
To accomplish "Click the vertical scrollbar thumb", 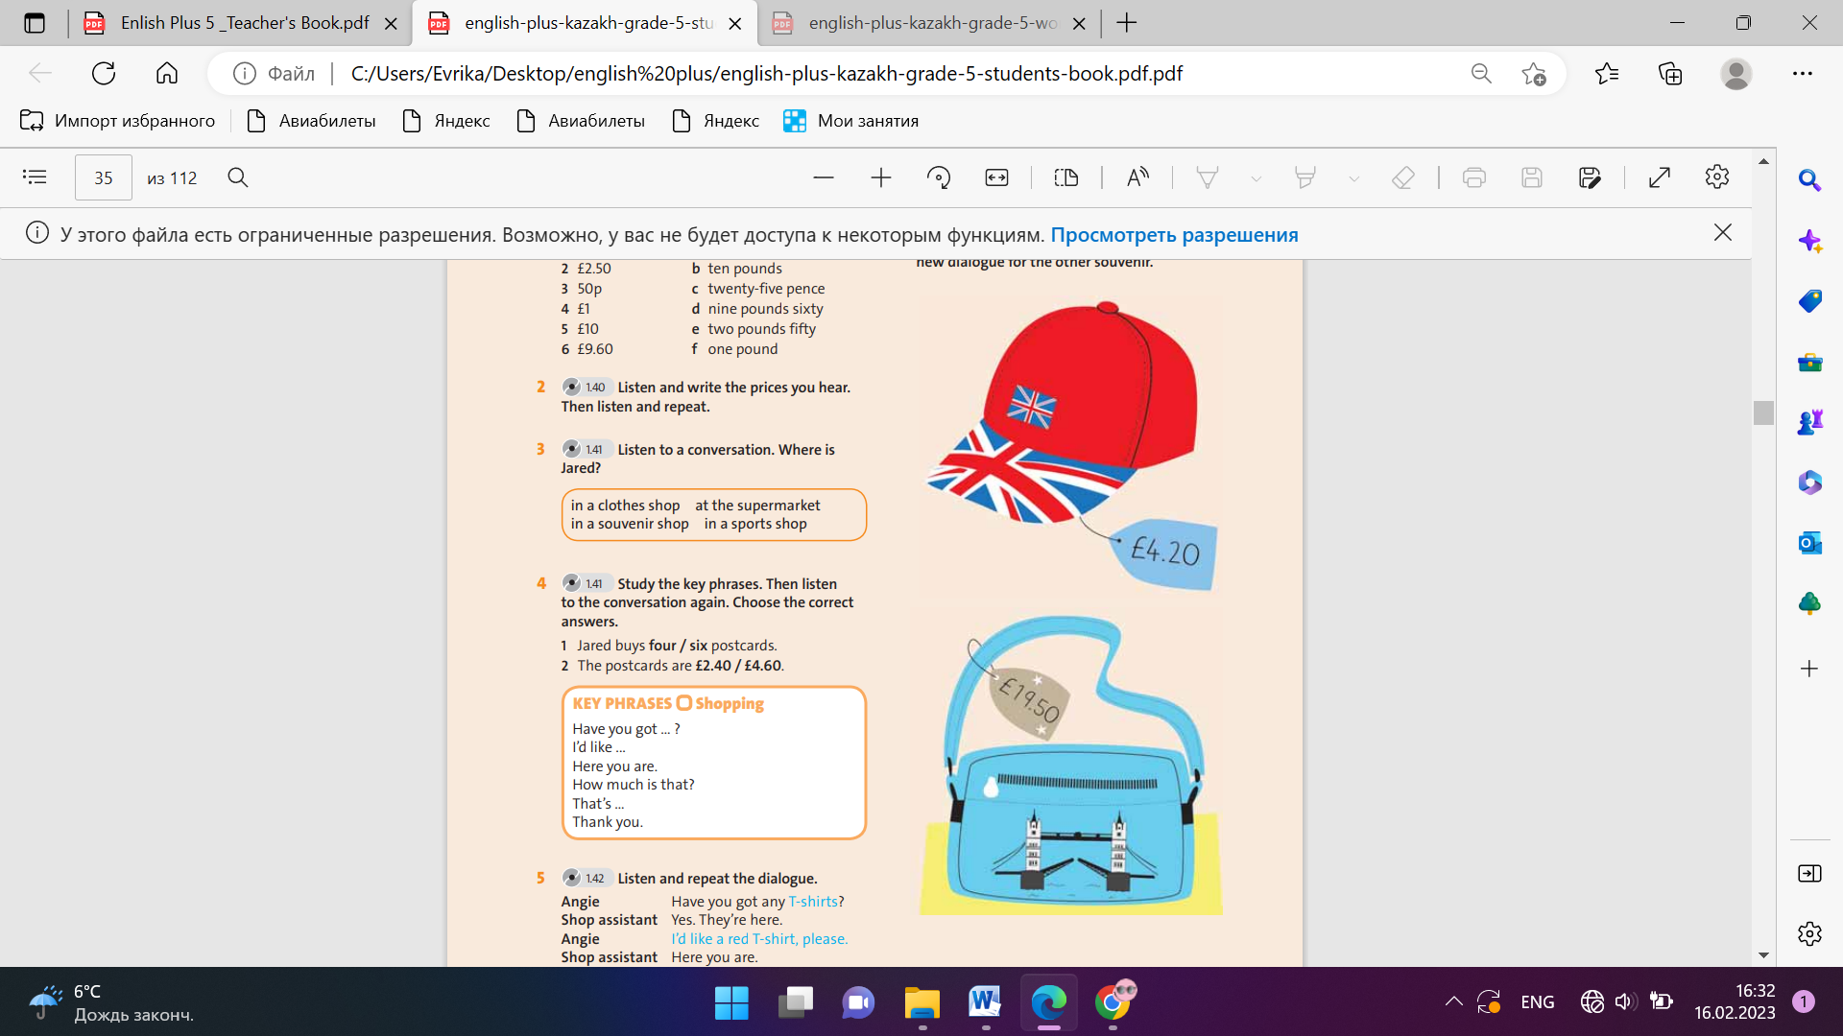I will (1763, 412).
